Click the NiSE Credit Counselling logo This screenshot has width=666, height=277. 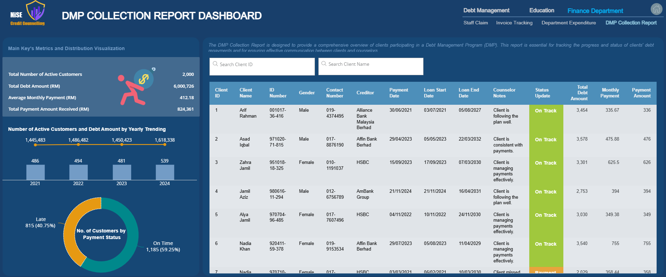click(28, 14)
